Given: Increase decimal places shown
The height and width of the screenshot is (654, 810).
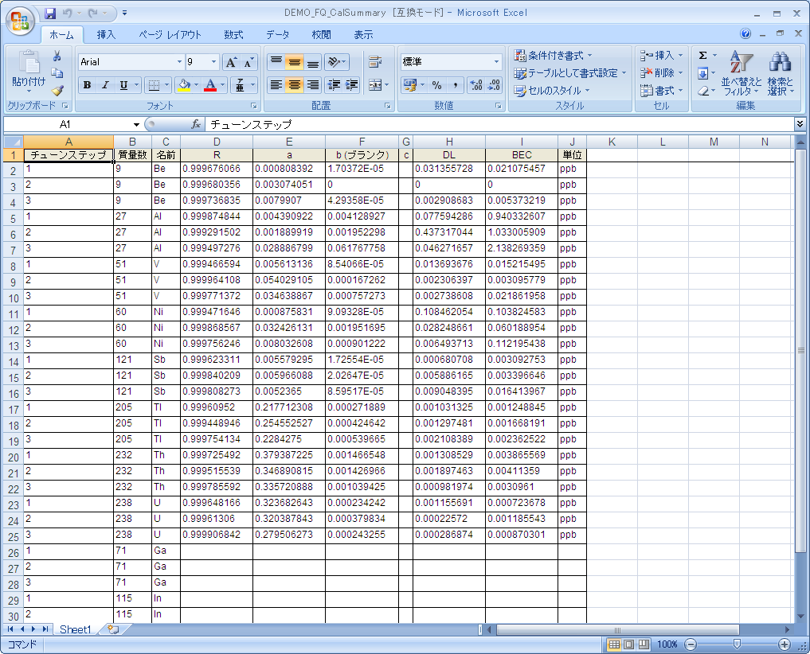Looking at the screenshot, I should click(476, 84).
